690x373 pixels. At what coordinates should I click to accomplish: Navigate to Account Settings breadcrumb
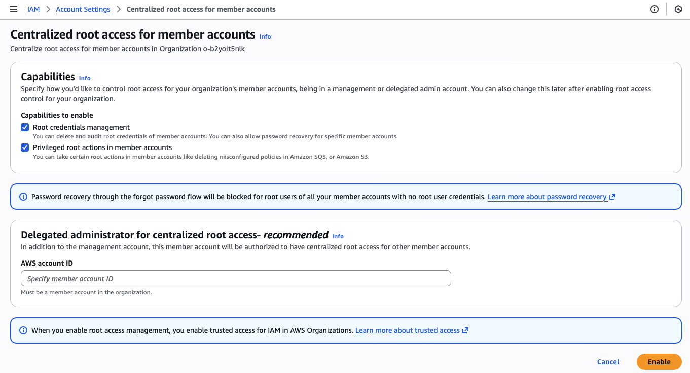tap(83, 9)
